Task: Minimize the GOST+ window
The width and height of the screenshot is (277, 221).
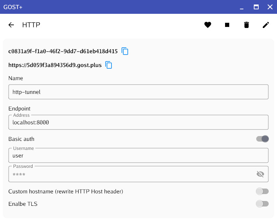Action: tap(242, 7)
